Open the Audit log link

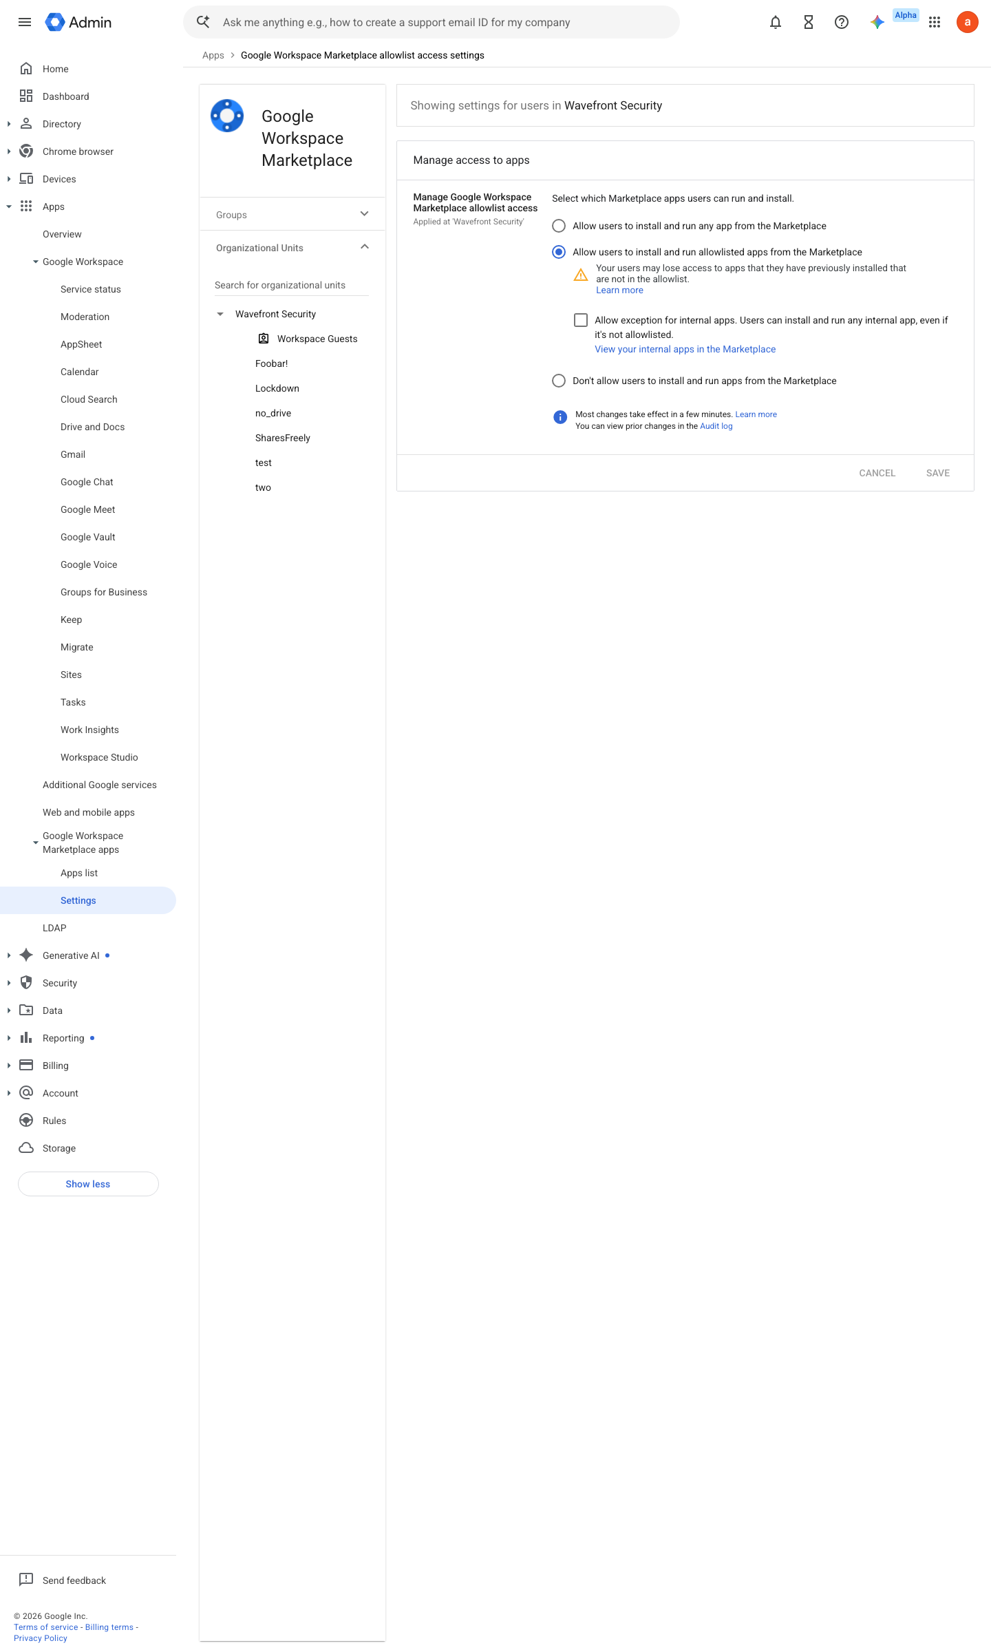pos(716,426)
